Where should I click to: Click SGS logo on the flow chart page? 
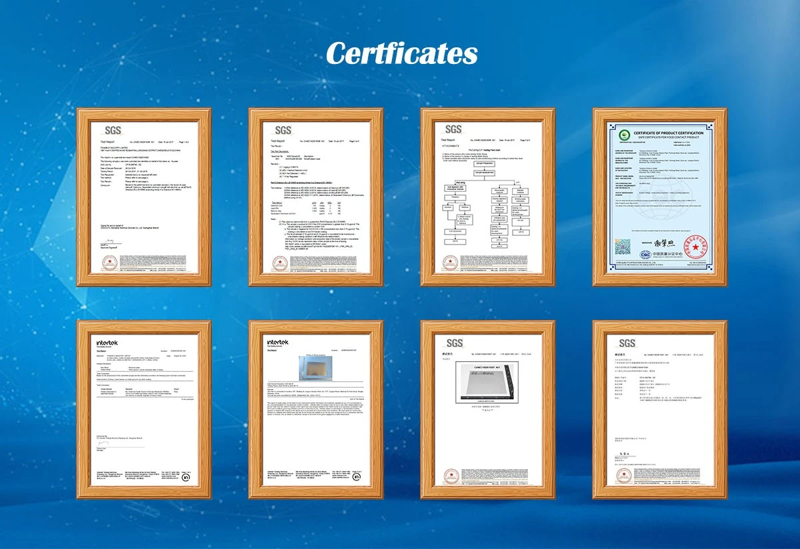[453, 129]
